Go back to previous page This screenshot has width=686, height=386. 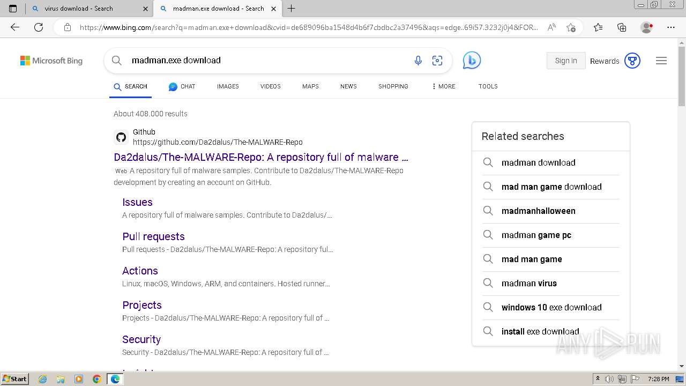pyautogui.click(x=15, y=27)
